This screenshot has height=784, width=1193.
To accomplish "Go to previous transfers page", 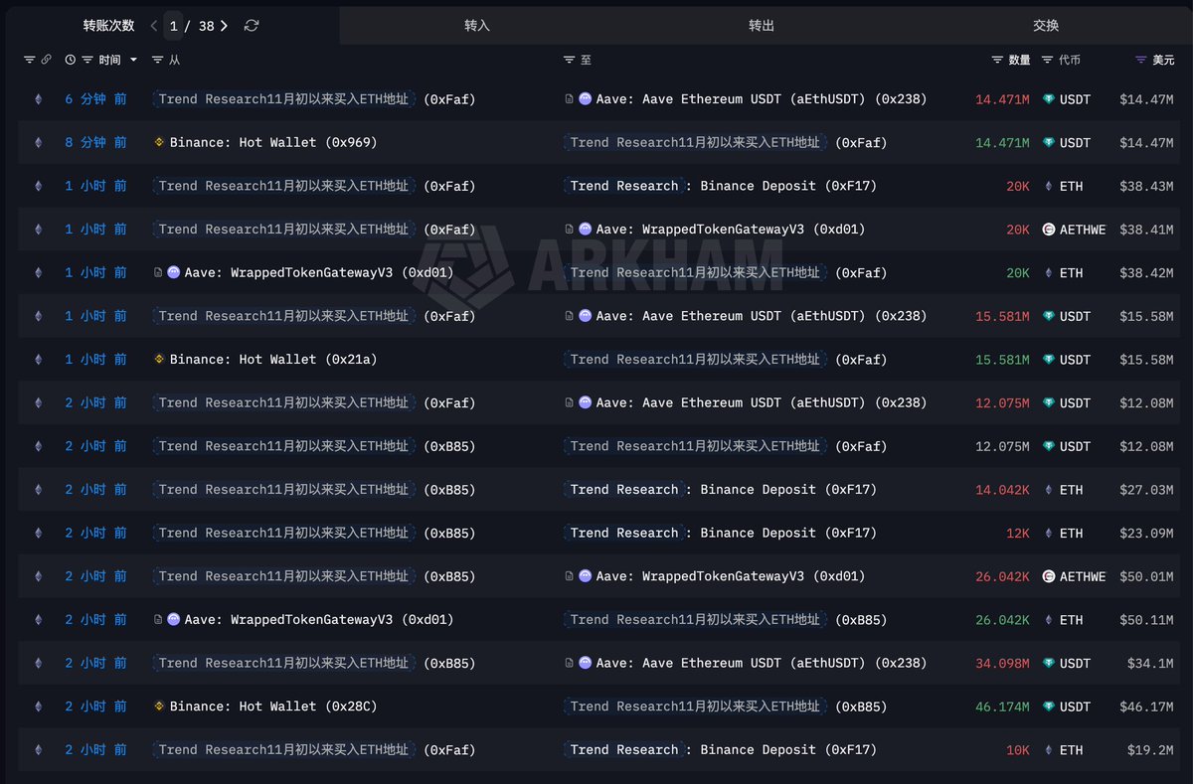I will (154, 26).
